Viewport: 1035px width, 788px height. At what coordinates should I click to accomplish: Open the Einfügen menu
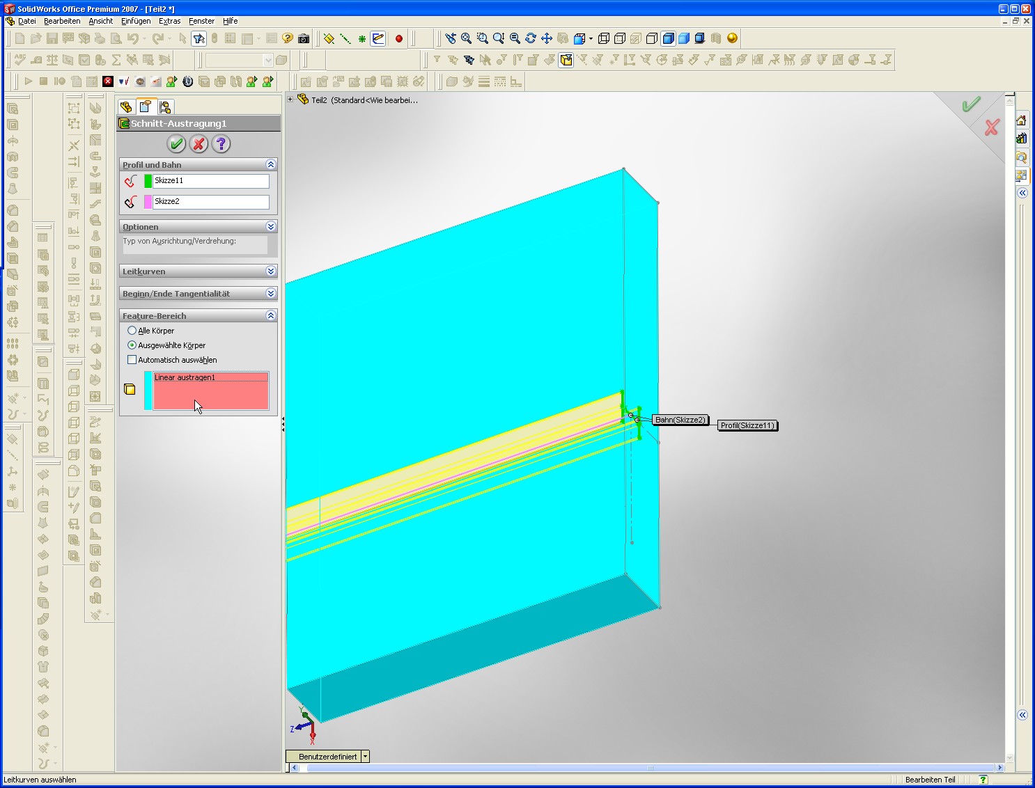pyautogui.click(x=136, y=21)
